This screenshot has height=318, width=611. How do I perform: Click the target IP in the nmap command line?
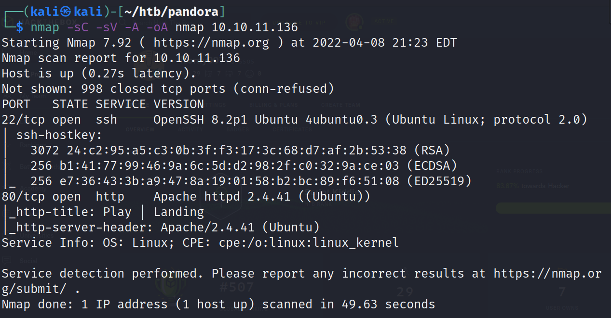[x=255, y=27]
